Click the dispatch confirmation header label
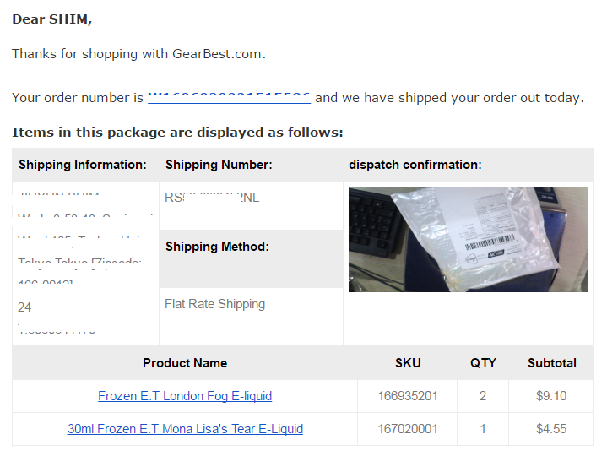This screenshot has height=467, width=607. pyautogui.click(x=415, y=165)
